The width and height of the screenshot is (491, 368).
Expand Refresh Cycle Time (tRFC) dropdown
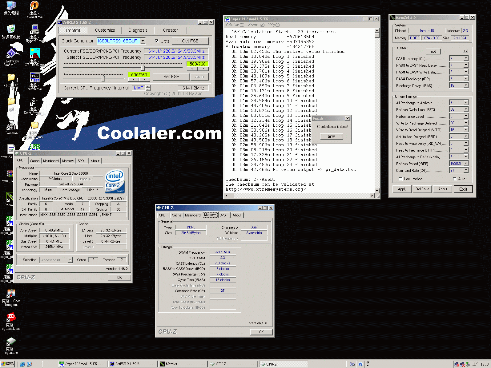click(x=466, y=109)
